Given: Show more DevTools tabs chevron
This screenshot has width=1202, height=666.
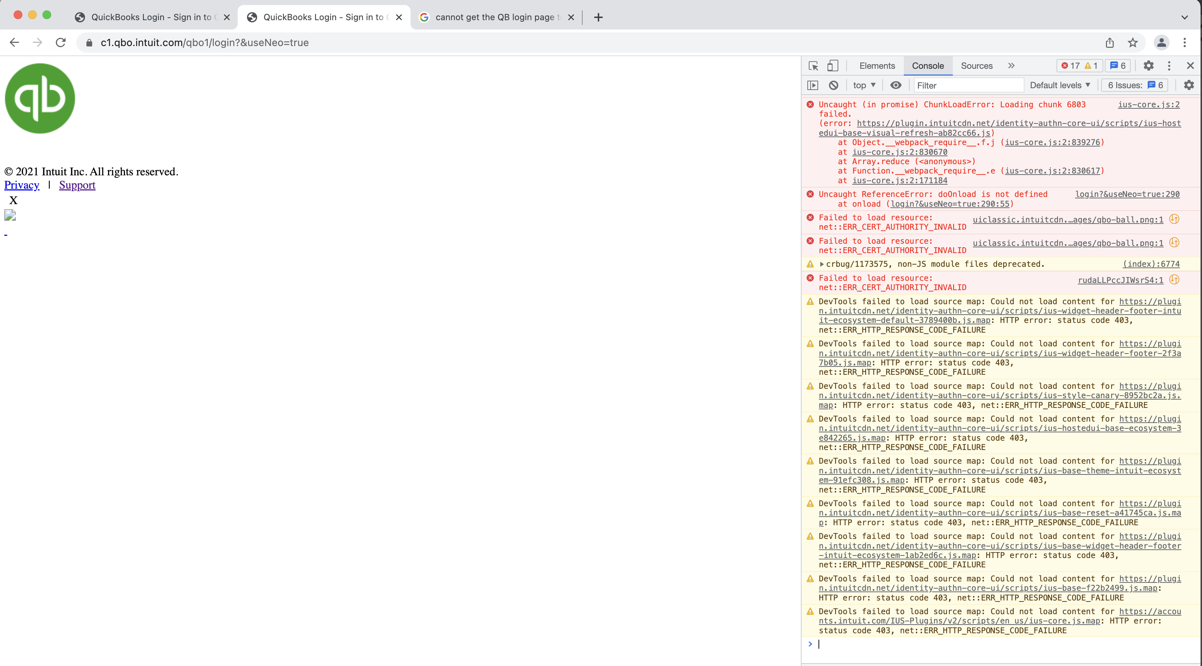Looking at the screenshot, I should 1011,66.
